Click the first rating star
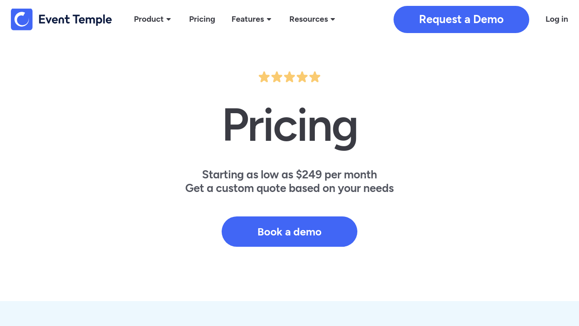Image resolution: width=579 pixels, height=326 pixels. 264,77
